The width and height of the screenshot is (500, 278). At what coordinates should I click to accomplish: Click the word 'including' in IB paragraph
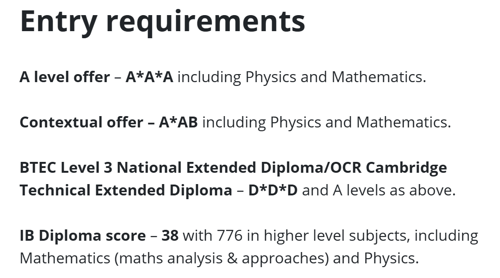446,236
